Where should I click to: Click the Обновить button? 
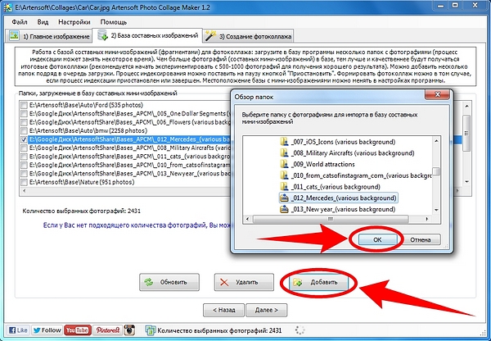click(x=169, y=282)
